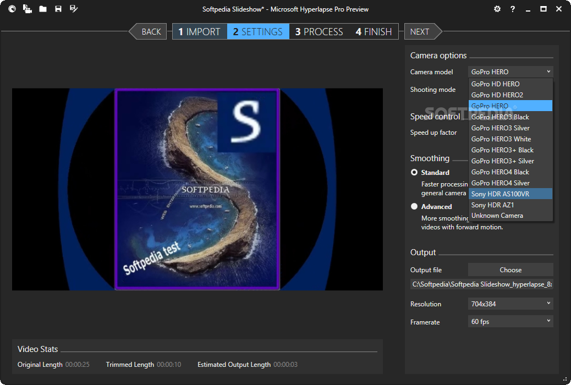Click the window resize grip corner

pos(565,379)
